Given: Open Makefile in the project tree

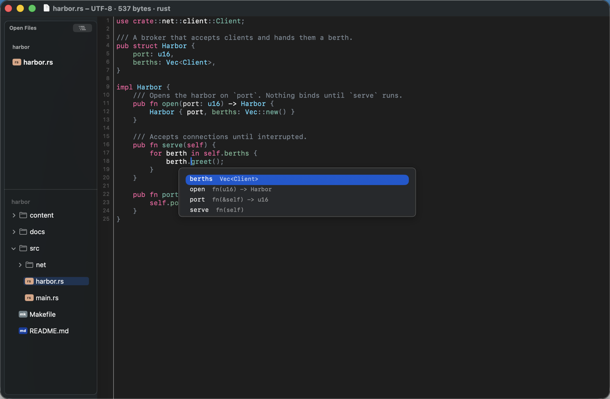Looking at the screenshot, I should pyautogui.click(x=42, y=314).
